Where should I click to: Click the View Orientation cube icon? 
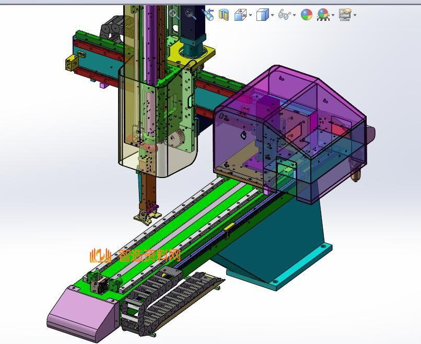(x=240, y=15)
